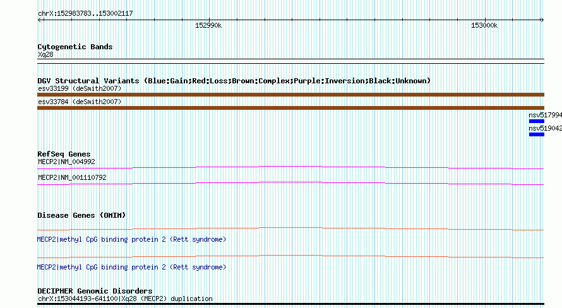Screen dimensions: 562x308
Task: Click the Xq28 cytogenetic band bar
Action: pos(290,61)
